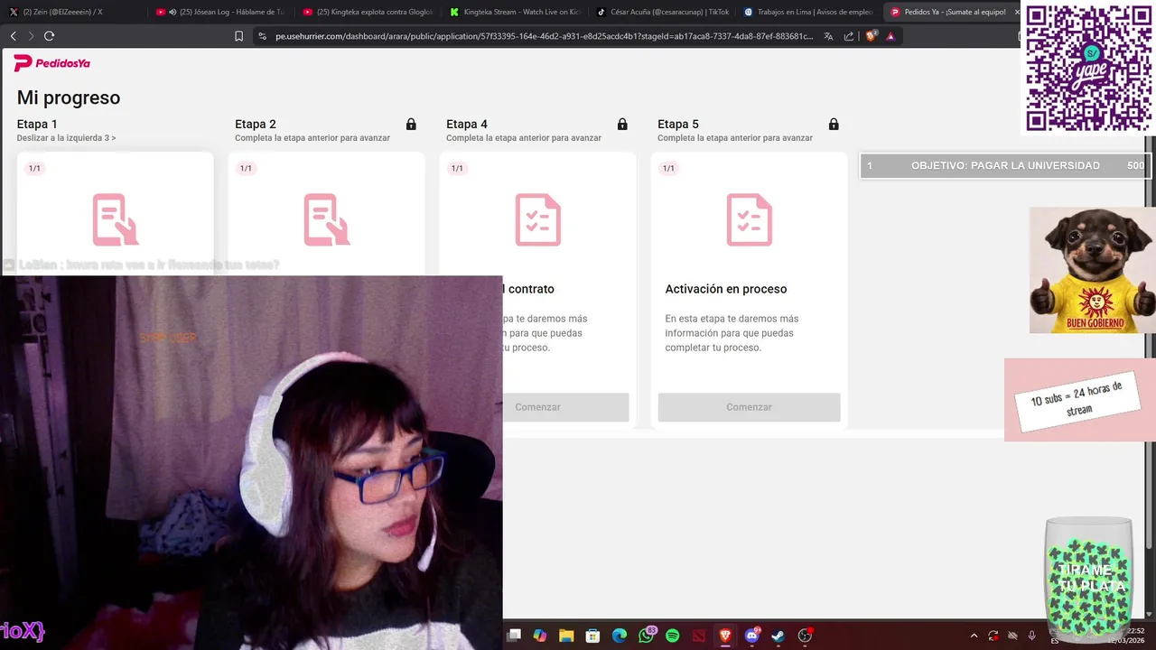Click the 'Buen Gobierno' dog image

tap(1093, 270)
